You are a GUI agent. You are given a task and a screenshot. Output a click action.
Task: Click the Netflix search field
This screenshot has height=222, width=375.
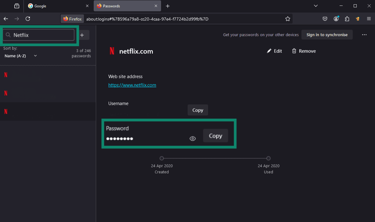[x=39, y=35]
